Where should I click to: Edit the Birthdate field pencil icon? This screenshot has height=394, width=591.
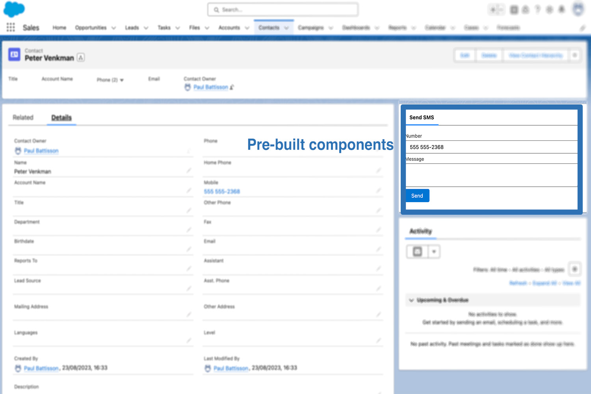[188, 249]
